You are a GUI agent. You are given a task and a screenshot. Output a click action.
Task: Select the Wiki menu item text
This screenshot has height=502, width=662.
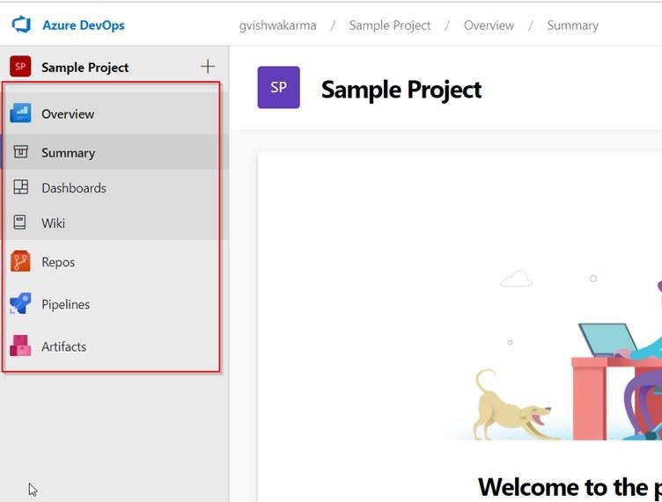click(53, 223)
